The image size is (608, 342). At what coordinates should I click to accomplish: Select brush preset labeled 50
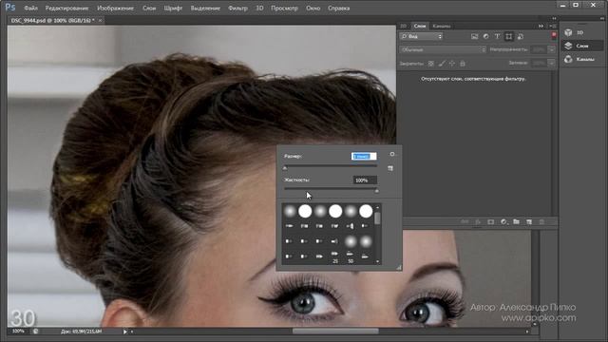pos(351,256)
